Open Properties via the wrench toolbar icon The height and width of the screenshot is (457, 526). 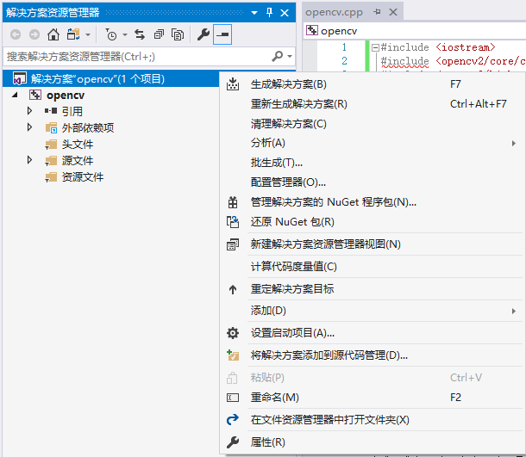204,34
